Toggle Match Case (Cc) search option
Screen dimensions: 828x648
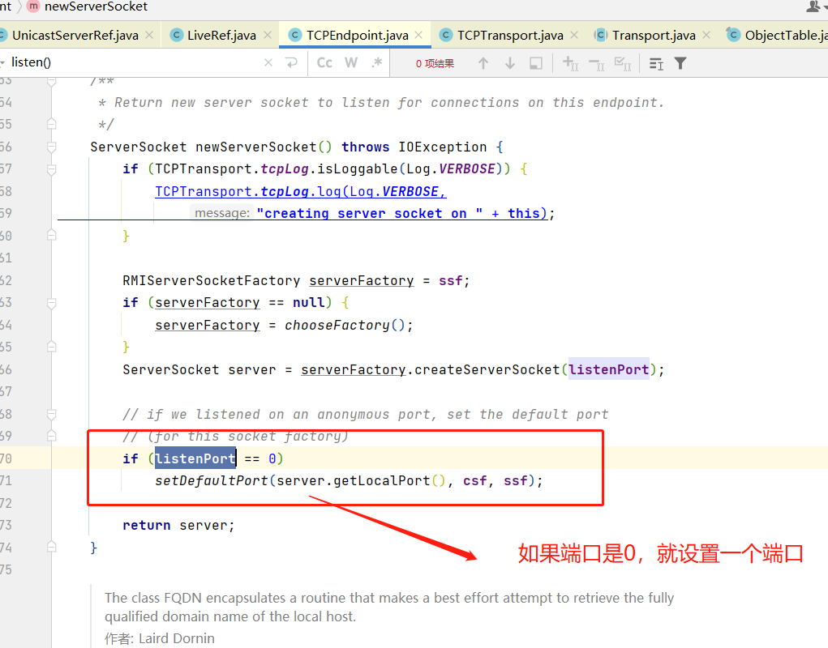pyautogui.click(x=324, y=62)
